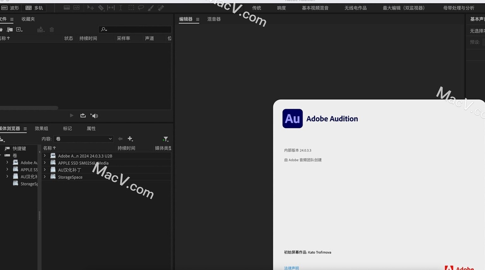Sort files by 声道 column
Viewport: 485px width, 270px height.
[149, 38]
